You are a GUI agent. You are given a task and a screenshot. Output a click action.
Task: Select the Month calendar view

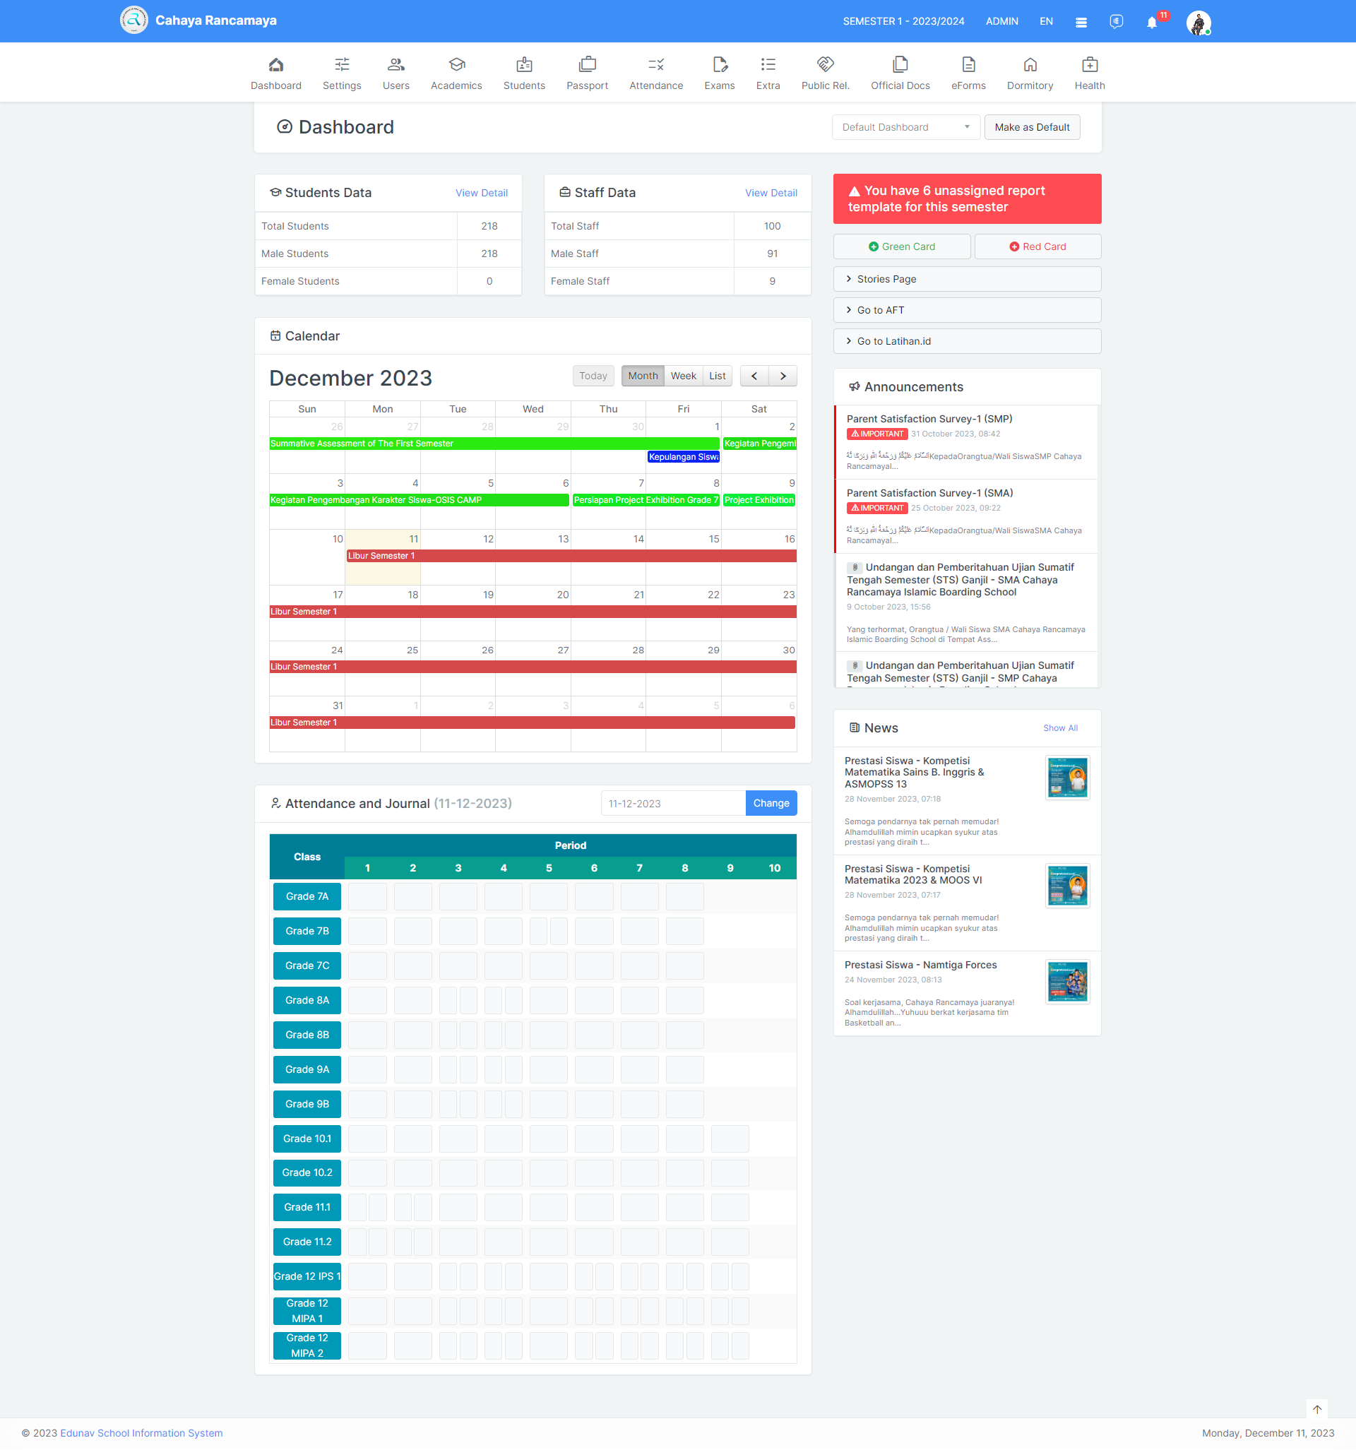coord(643,376)
